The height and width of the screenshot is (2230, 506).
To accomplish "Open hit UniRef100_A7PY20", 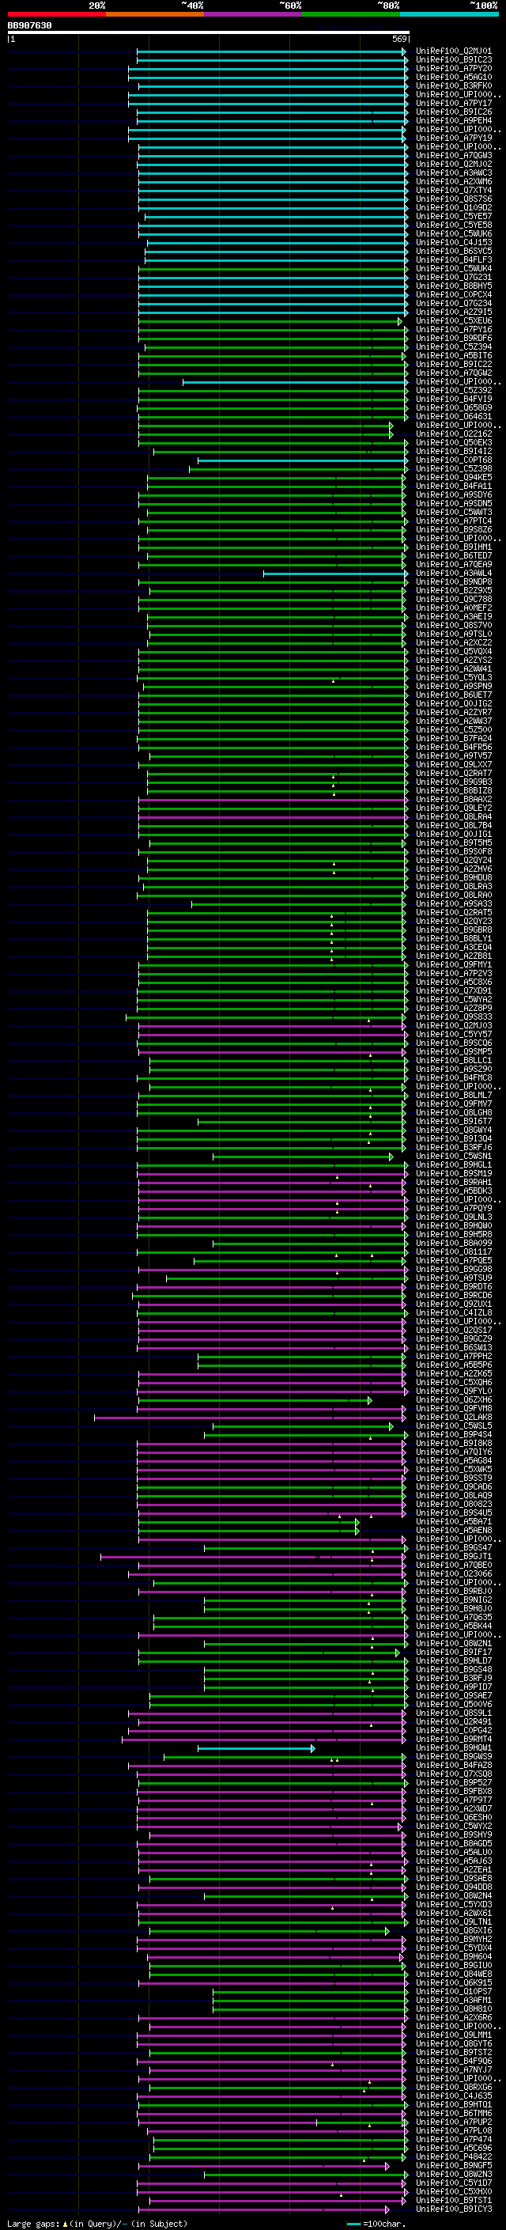I will pos(453,68).
